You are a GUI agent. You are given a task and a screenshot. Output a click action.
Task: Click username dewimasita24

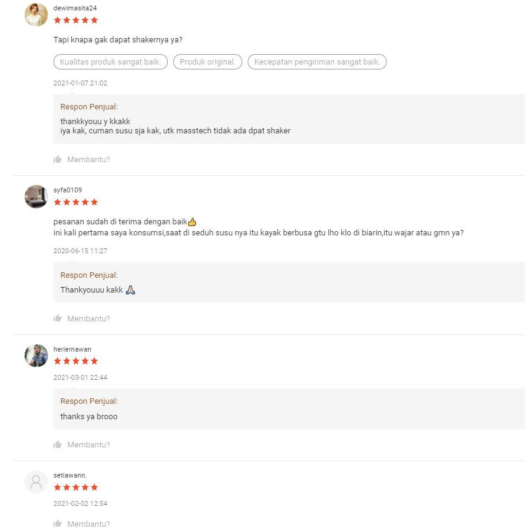point(75,9)
